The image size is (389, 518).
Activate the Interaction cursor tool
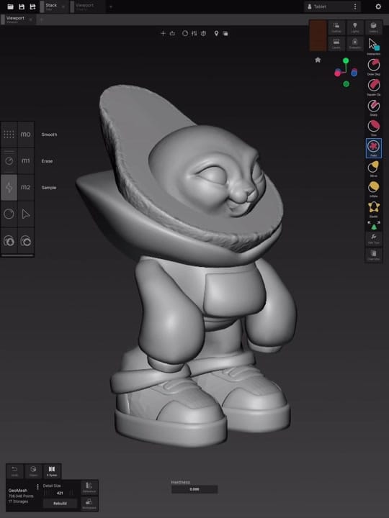(373, 45)
